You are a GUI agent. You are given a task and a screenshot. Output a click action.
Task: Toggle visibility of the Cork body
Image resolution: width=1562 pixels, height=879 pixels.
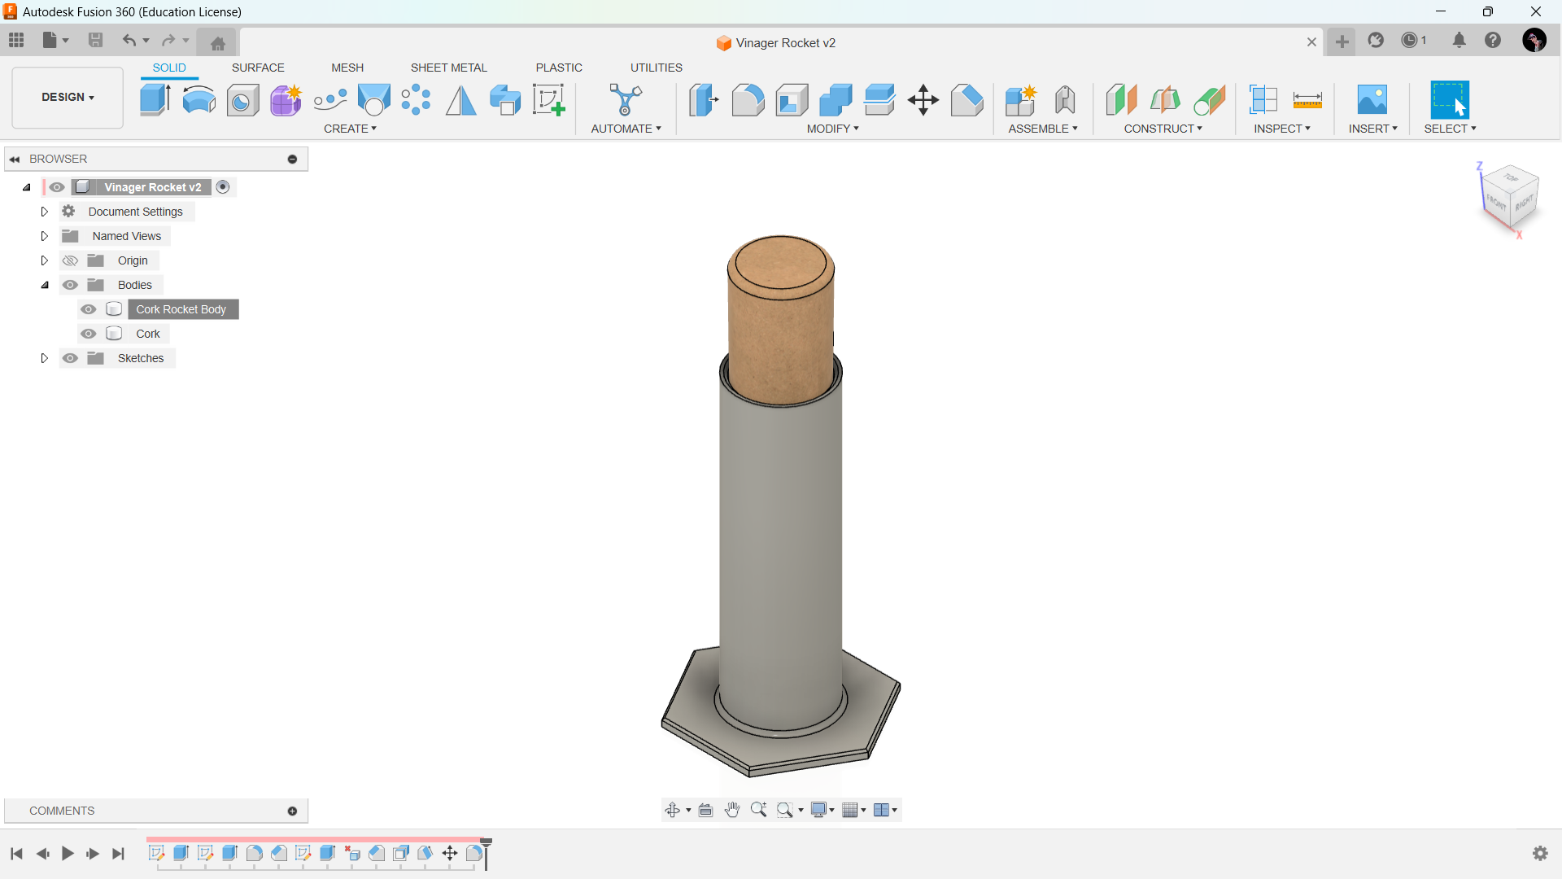click(88, 334)
